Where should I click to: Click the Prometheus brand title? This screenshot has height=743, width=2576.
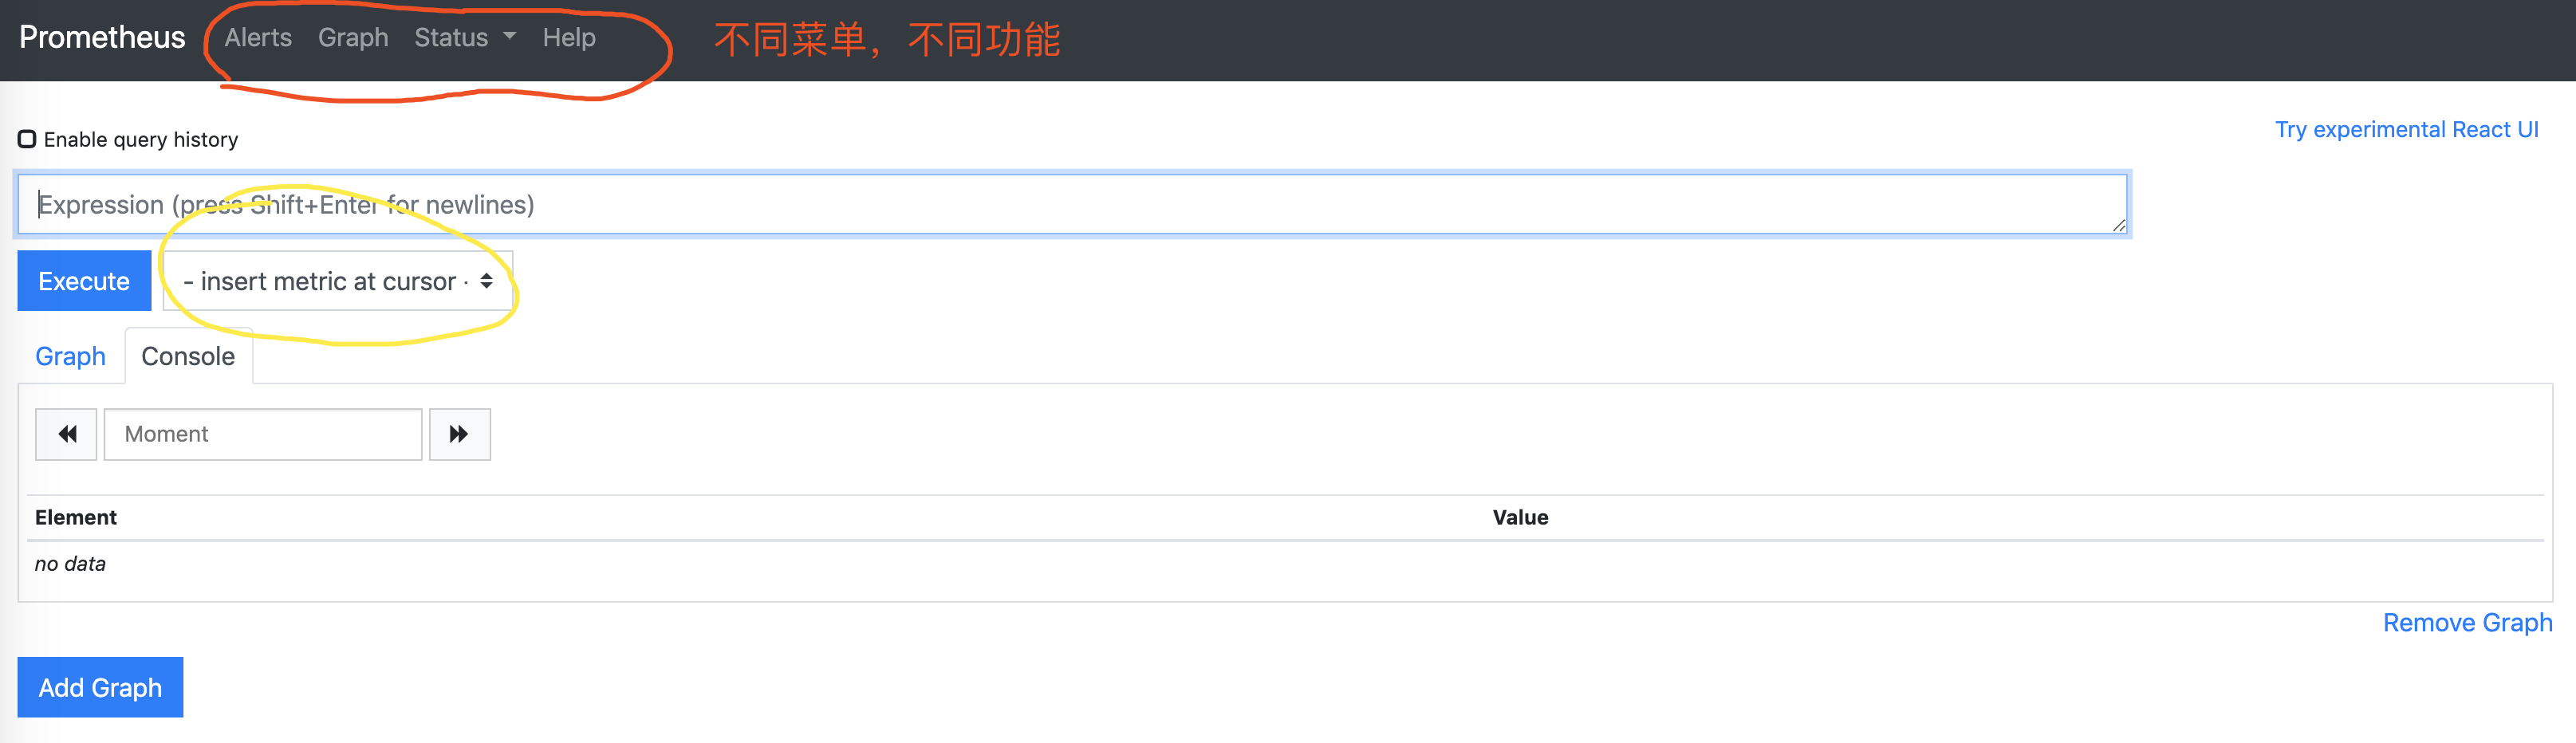(x=102, y=37)
